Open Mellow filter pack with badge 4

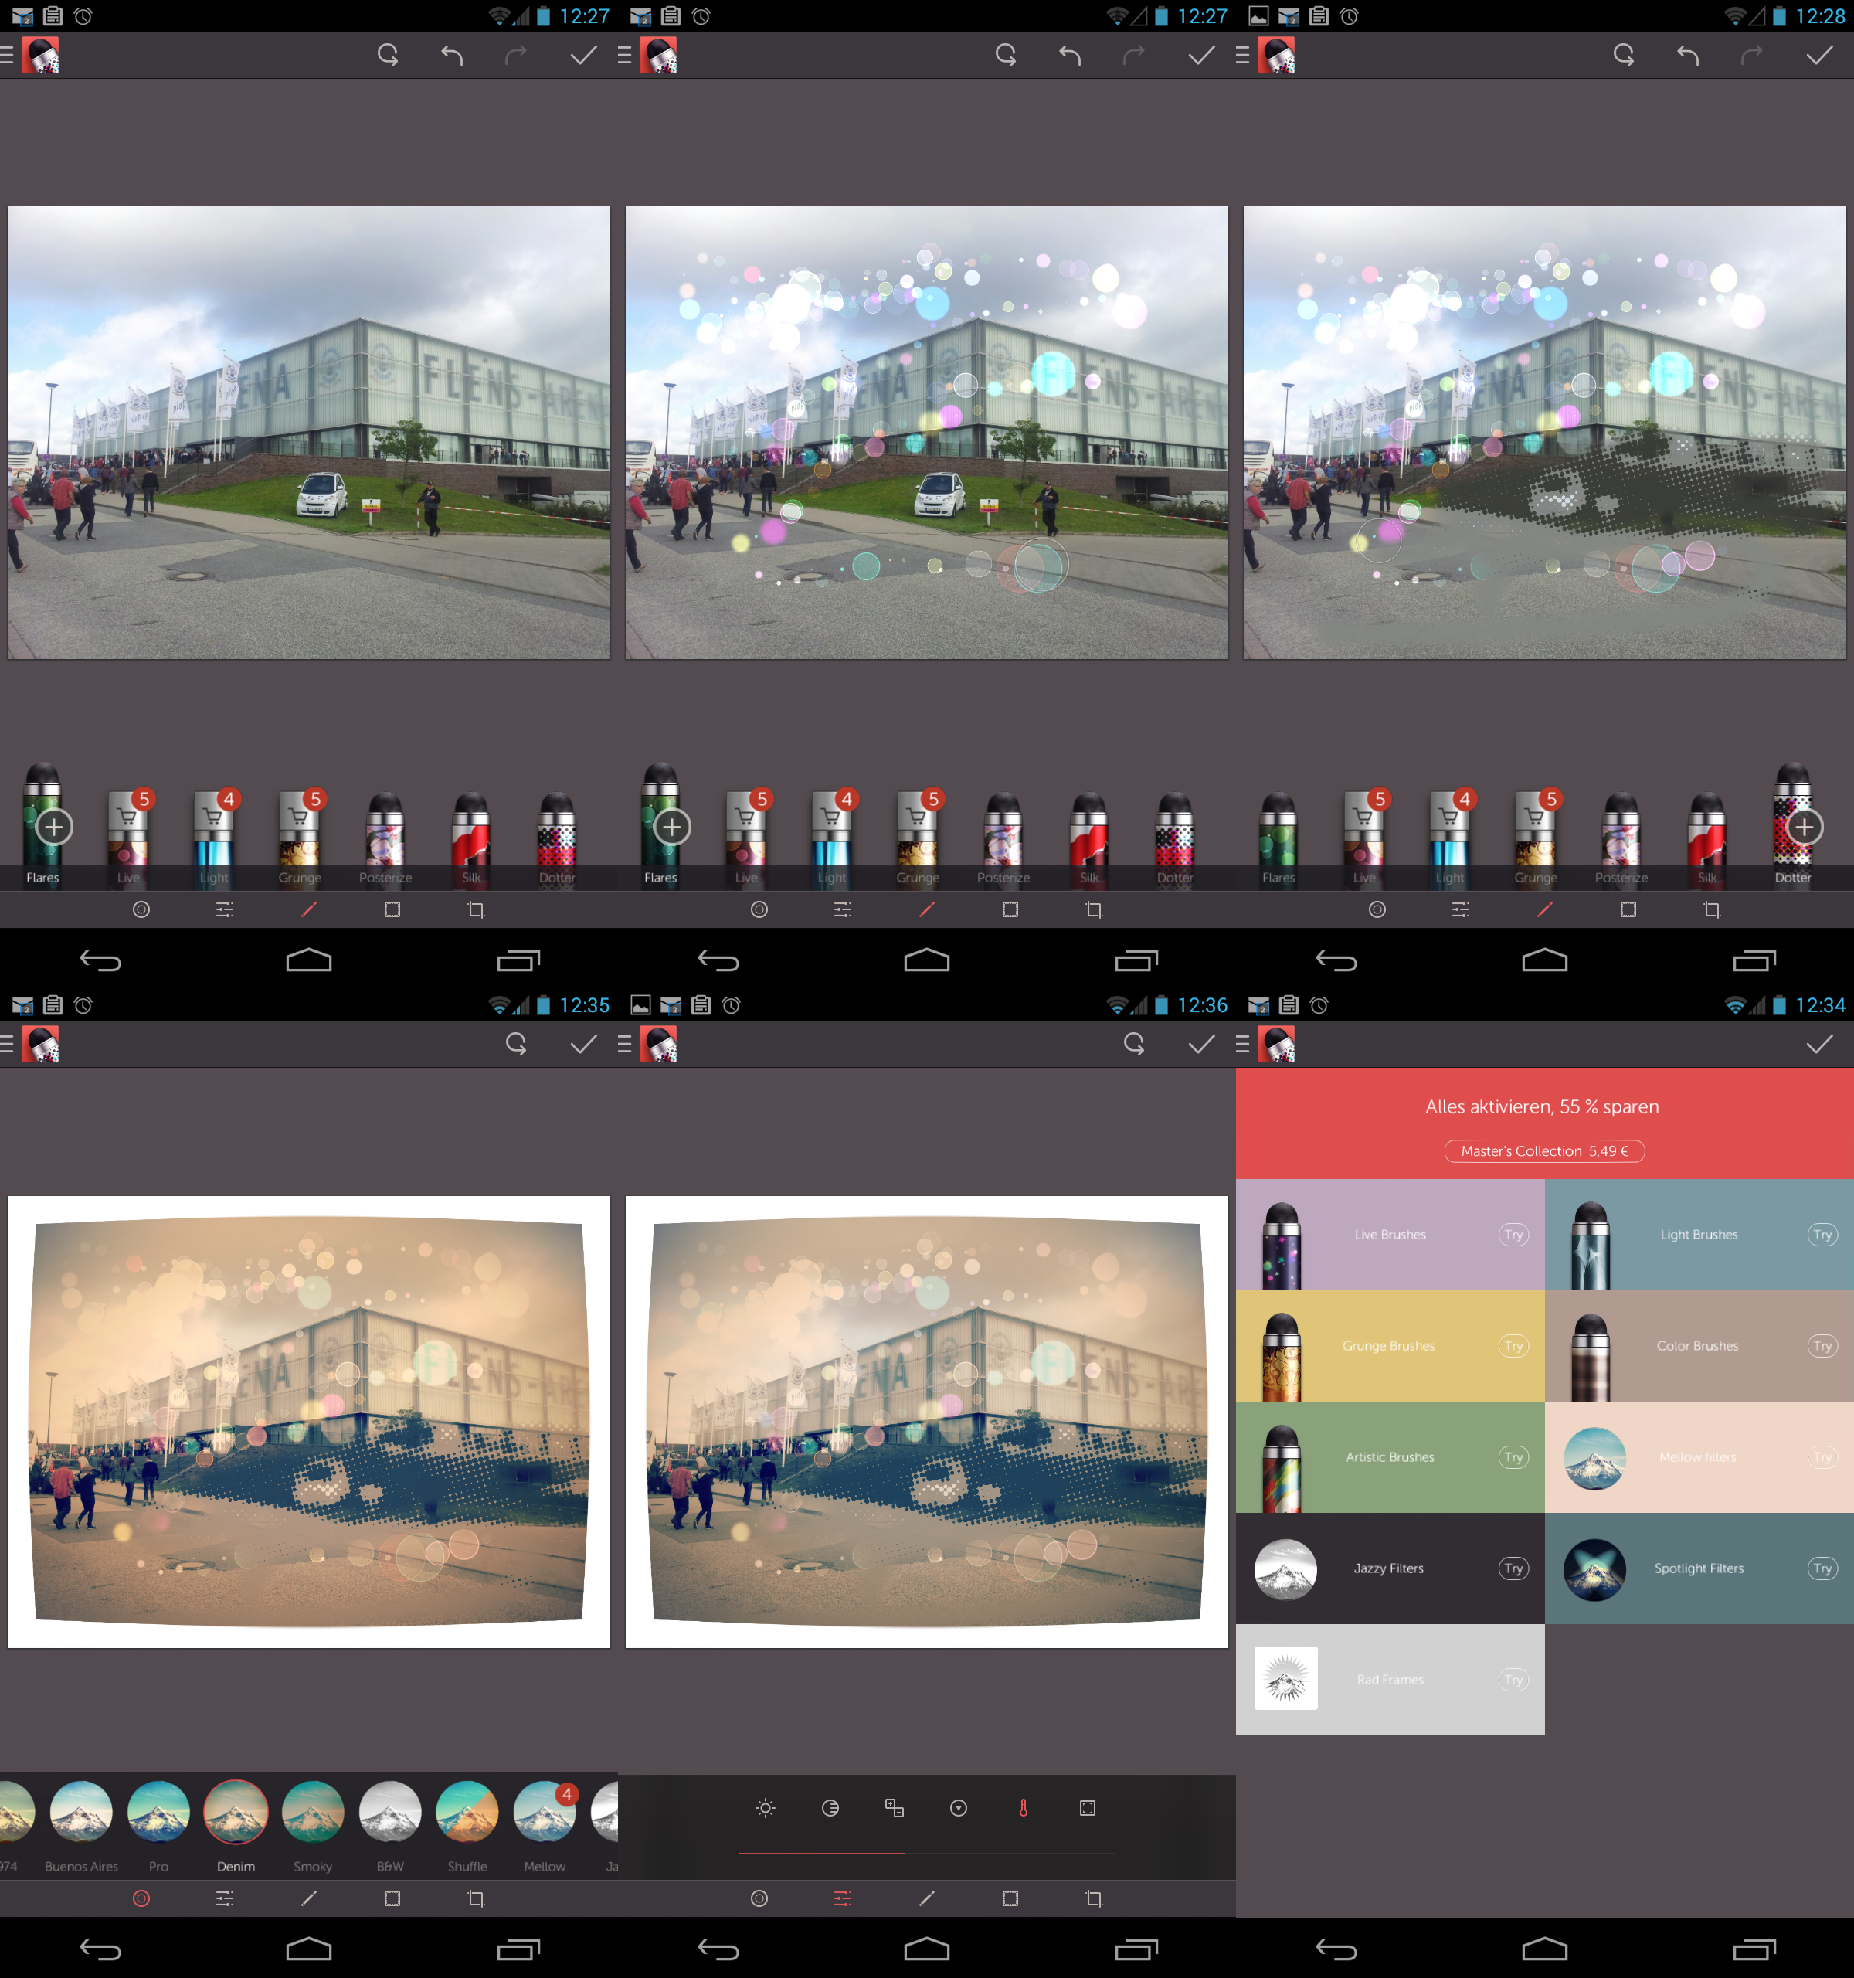click(545, 1813)
